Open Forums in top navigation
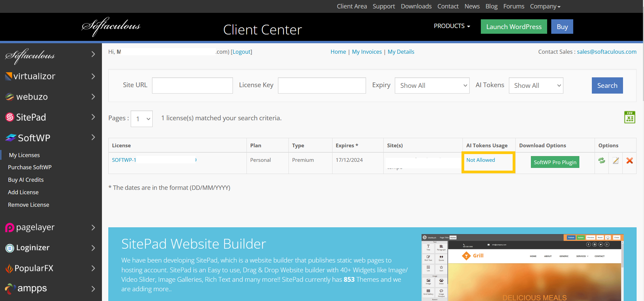Image resolution: width=644 pixels, height=301 pixels. 514,6
